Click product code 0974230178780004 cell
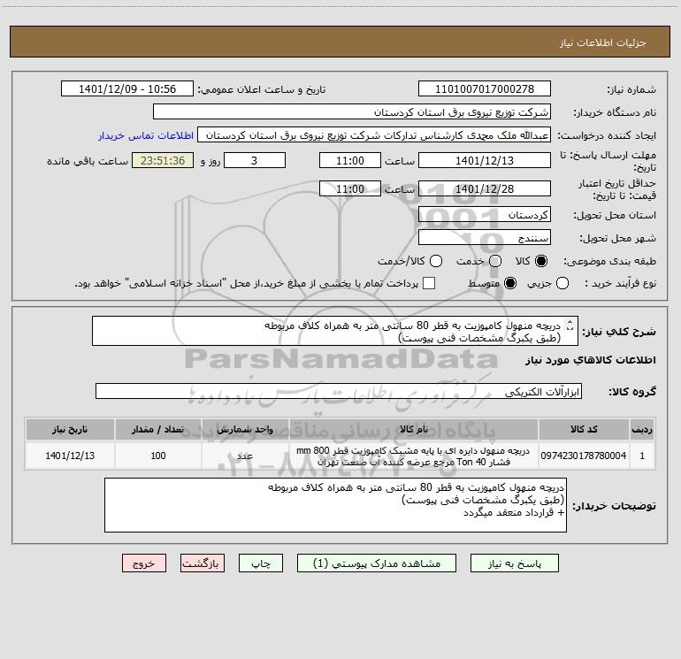Image resolution: width=681 pixels, height=659 pixels. (x=584, y=456)
